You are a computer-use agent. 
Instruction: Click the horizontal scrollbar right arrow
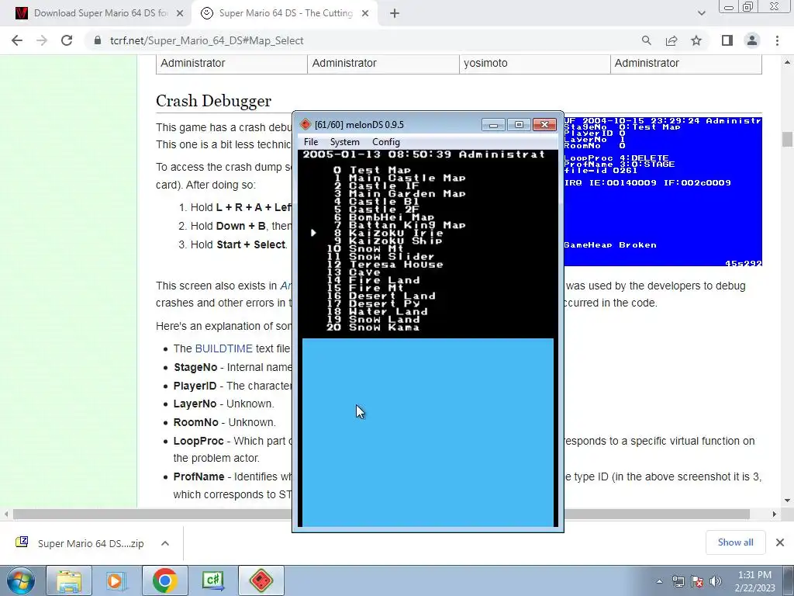point(775,514)
